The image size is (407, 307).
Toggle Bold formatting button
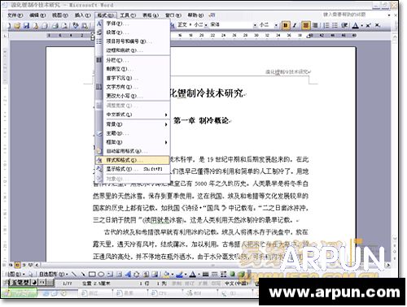coord(285,25)
